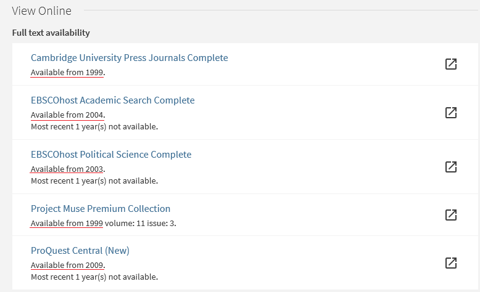Open ProQuest Central (New) link

80,250
